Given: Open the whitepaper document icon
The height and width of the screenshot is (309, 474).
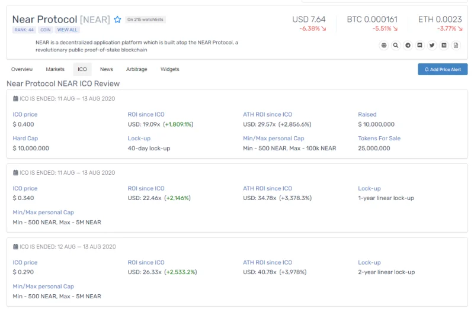Looking at the screenshot, I should [456, 46].
